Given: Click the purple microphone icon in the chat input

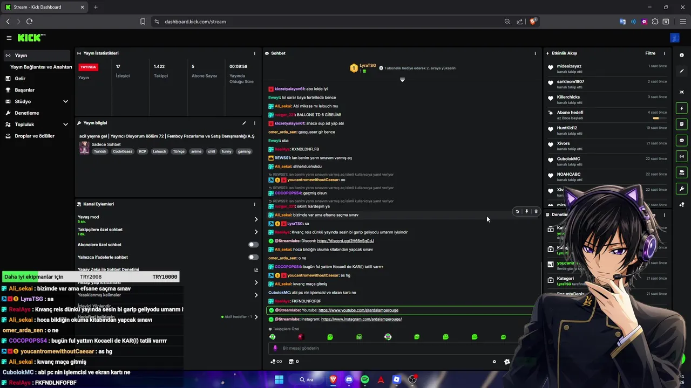Looking at the screenshot, I should pyautogui.click(x=275, y=348).
